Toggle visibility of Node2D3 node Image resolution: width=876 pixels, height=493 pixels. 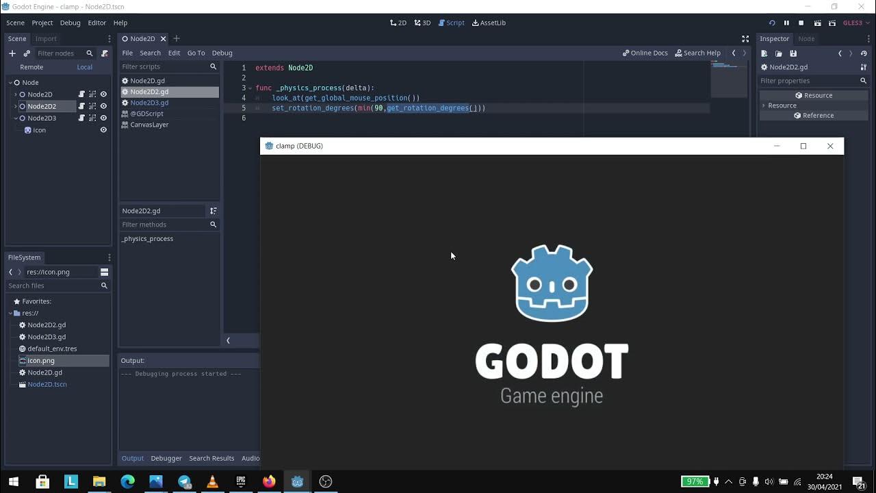pyautogui.click(x=103, y=118)
